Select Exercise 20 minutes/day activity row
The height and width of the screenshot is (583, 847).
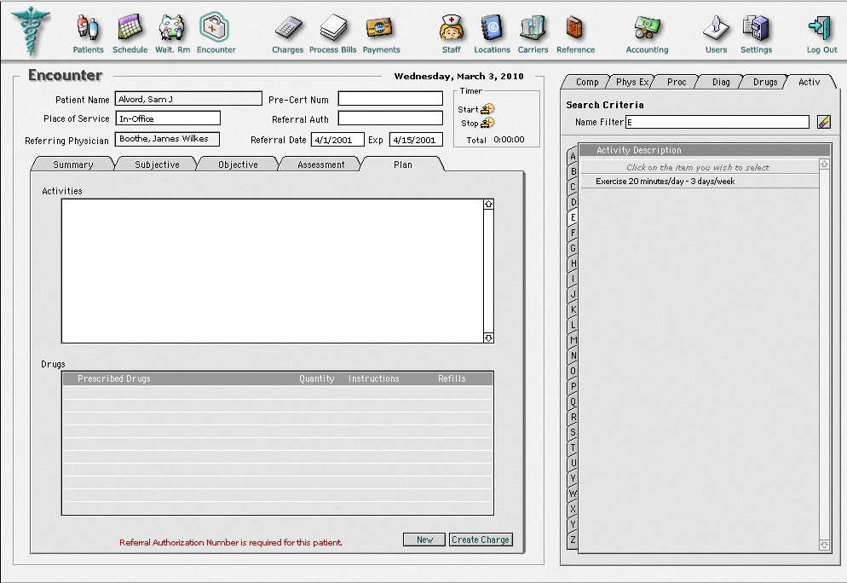(x=700, y=181)
